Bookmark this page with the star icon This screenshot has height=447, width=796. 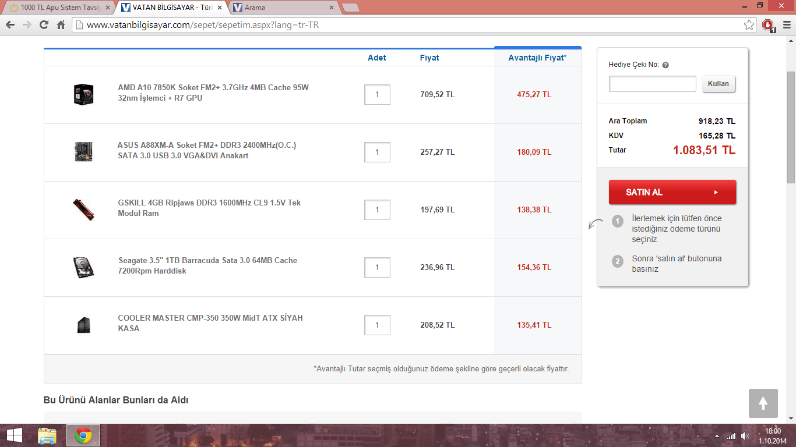[x=749, y=25]
